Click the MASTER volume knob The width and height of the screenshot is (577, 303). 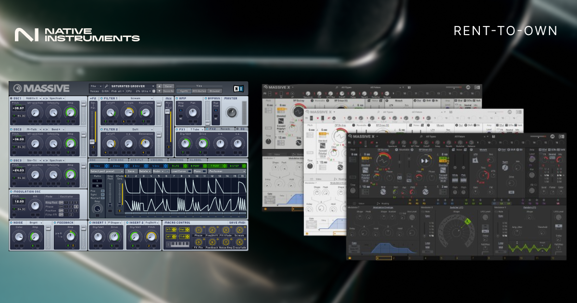pos(232,112)
